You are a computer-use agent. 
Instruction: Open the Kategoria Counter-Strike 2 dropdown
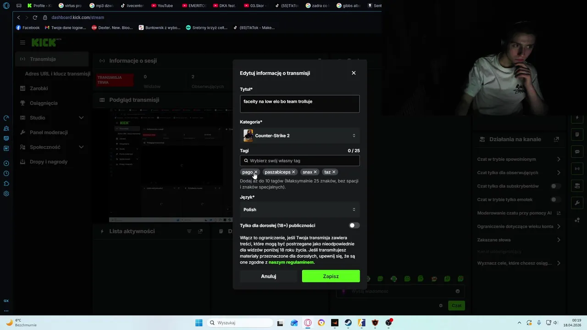pyautogui.click(x=299, y=136)
